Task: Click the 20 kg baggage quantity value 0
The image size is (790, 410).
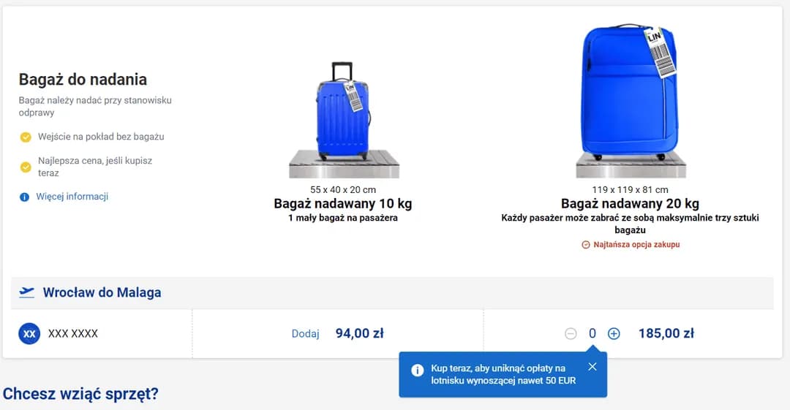Action: coord(592,334)
